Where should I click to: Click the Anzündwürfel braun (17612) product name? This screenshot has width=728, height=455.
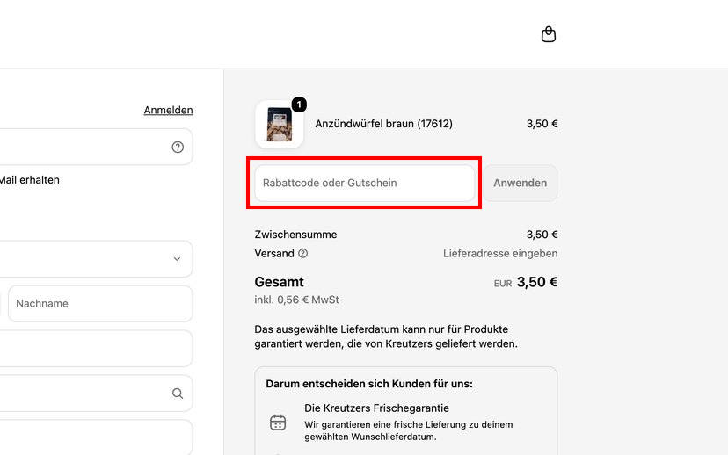tap(383, 124)
